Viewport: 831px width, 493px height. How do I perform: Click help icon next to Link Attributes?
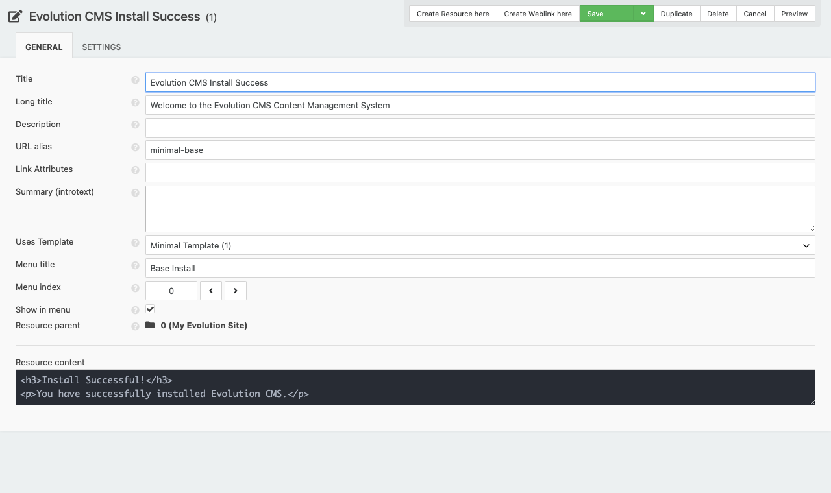pyautogui.click(x=135, y=170)
